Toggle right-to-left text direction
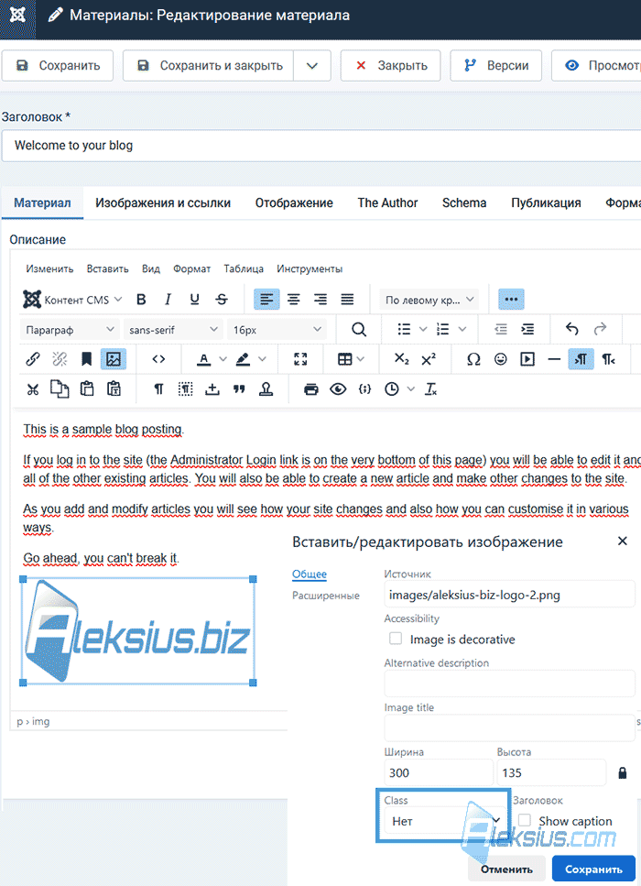Viewport: 641px width, 886px height. point(608,359)
